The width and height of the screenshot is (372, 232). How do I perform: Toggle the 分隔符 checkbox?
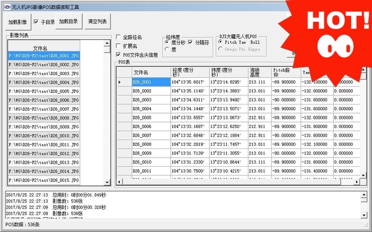(x=190, y=42)
